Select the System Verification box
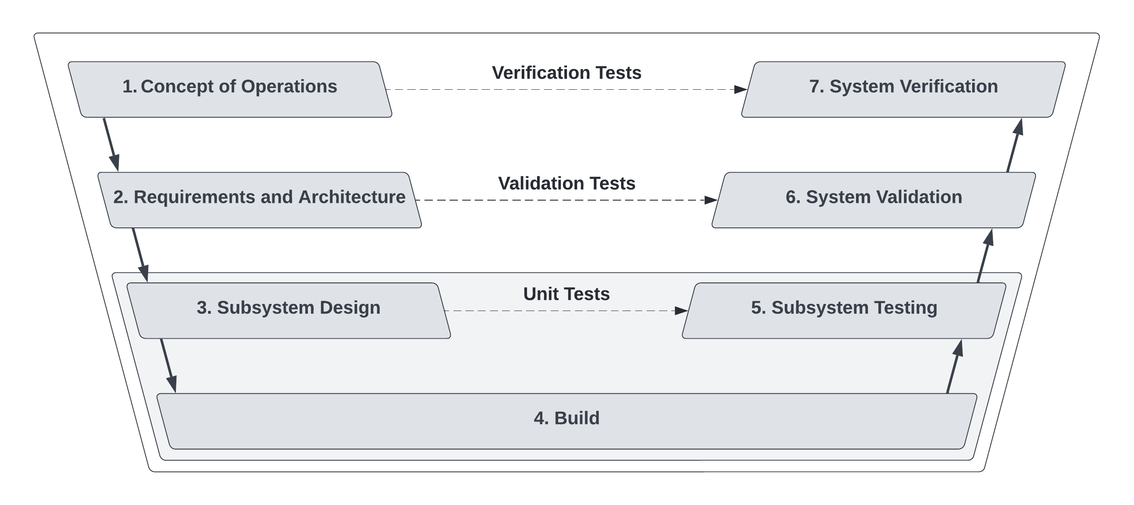Image resolution: width=1134 pixels, height=505 pixels. (x=904, y=89)
